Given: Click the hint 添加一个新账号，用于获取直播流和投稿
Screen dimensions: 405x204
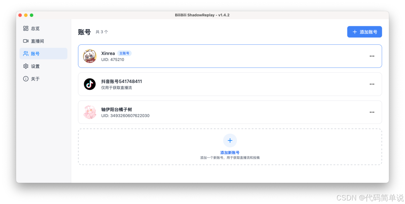Looking at the screenshot, I should pos(230,158).
